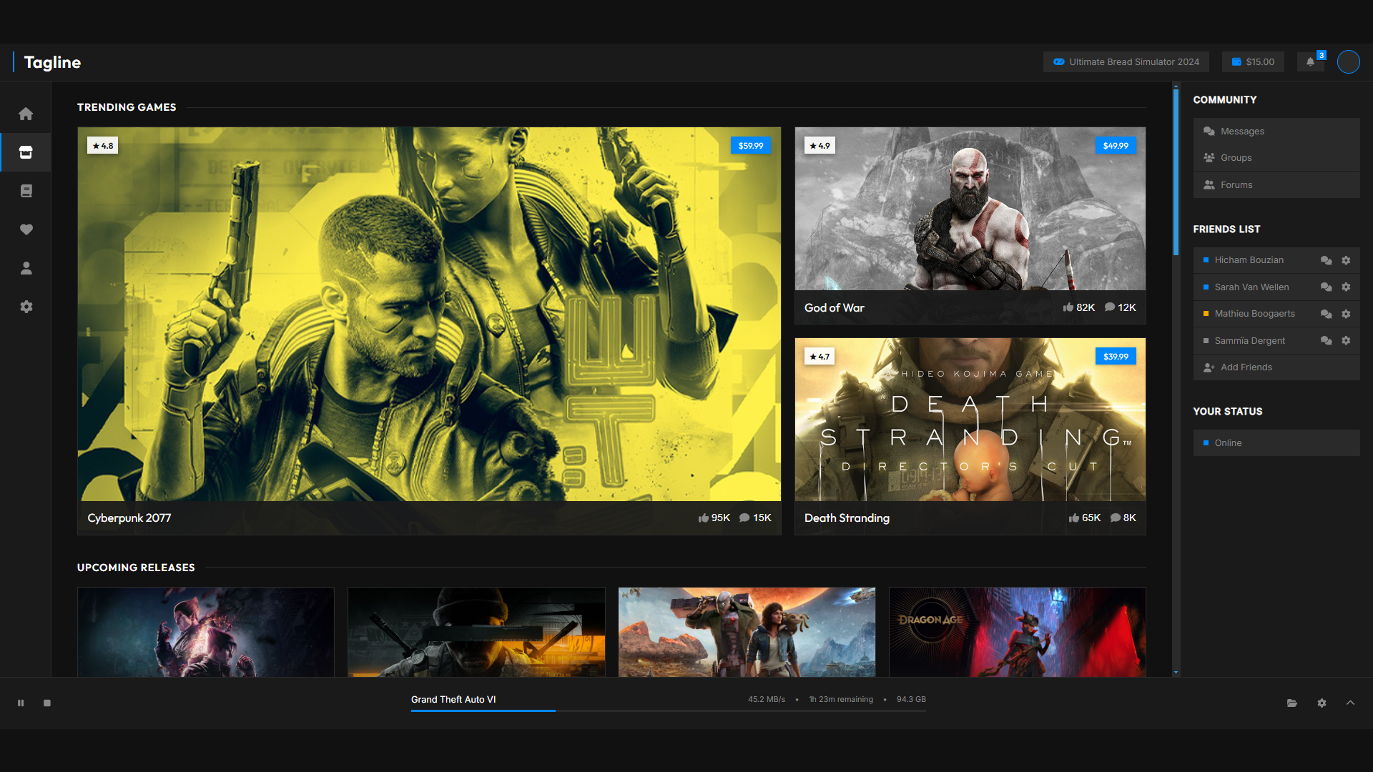The height and width of the screenshot is (772, 1373).
Task: Open chat with Mathieu Boogaerts
Action: point(1326,314)
